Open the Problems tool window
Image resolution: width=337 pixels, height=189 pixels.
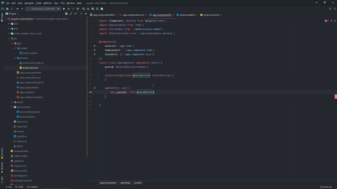pyautogui.click(x=33, y=187)
